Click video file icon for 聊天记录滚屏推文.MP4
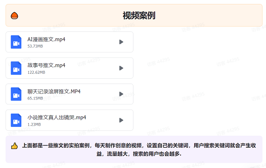Image resolution: width=266 pixels, height=168 pixels. tap(16, 94)
